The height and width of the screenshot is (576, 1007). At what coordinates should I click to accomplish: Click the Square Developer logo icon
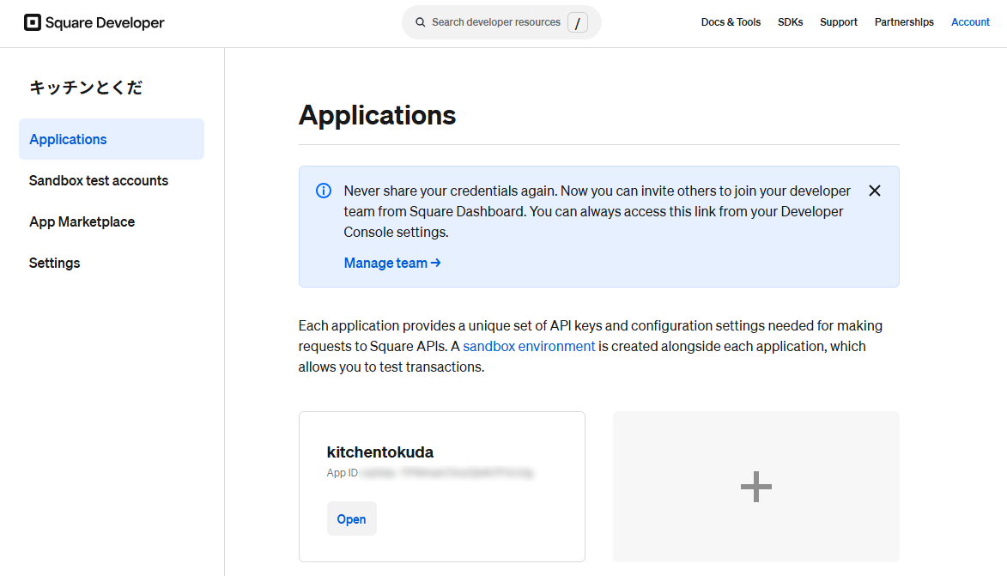[x=32, y=22]
